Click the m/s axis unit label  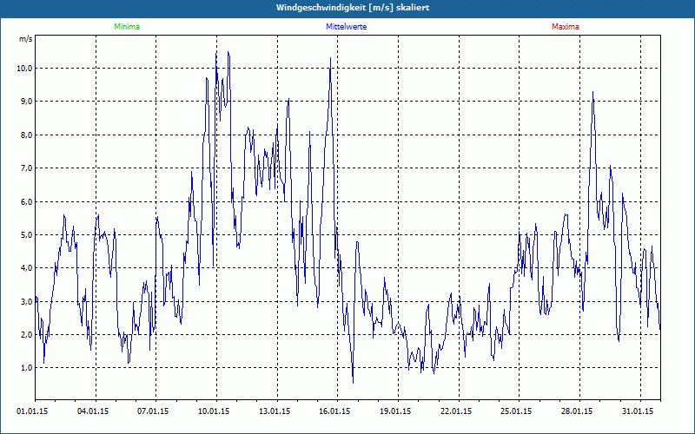(26, 39)
